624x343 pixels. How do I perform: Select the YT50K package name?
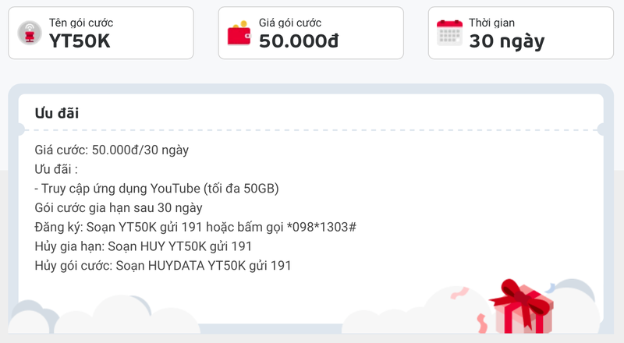click(80, 41)
